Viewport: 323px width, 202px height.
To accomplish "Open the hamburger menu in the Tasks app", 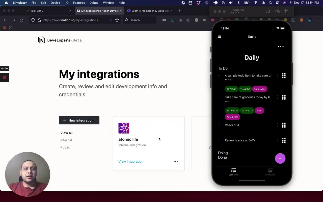I will click(x=220, y=37).
